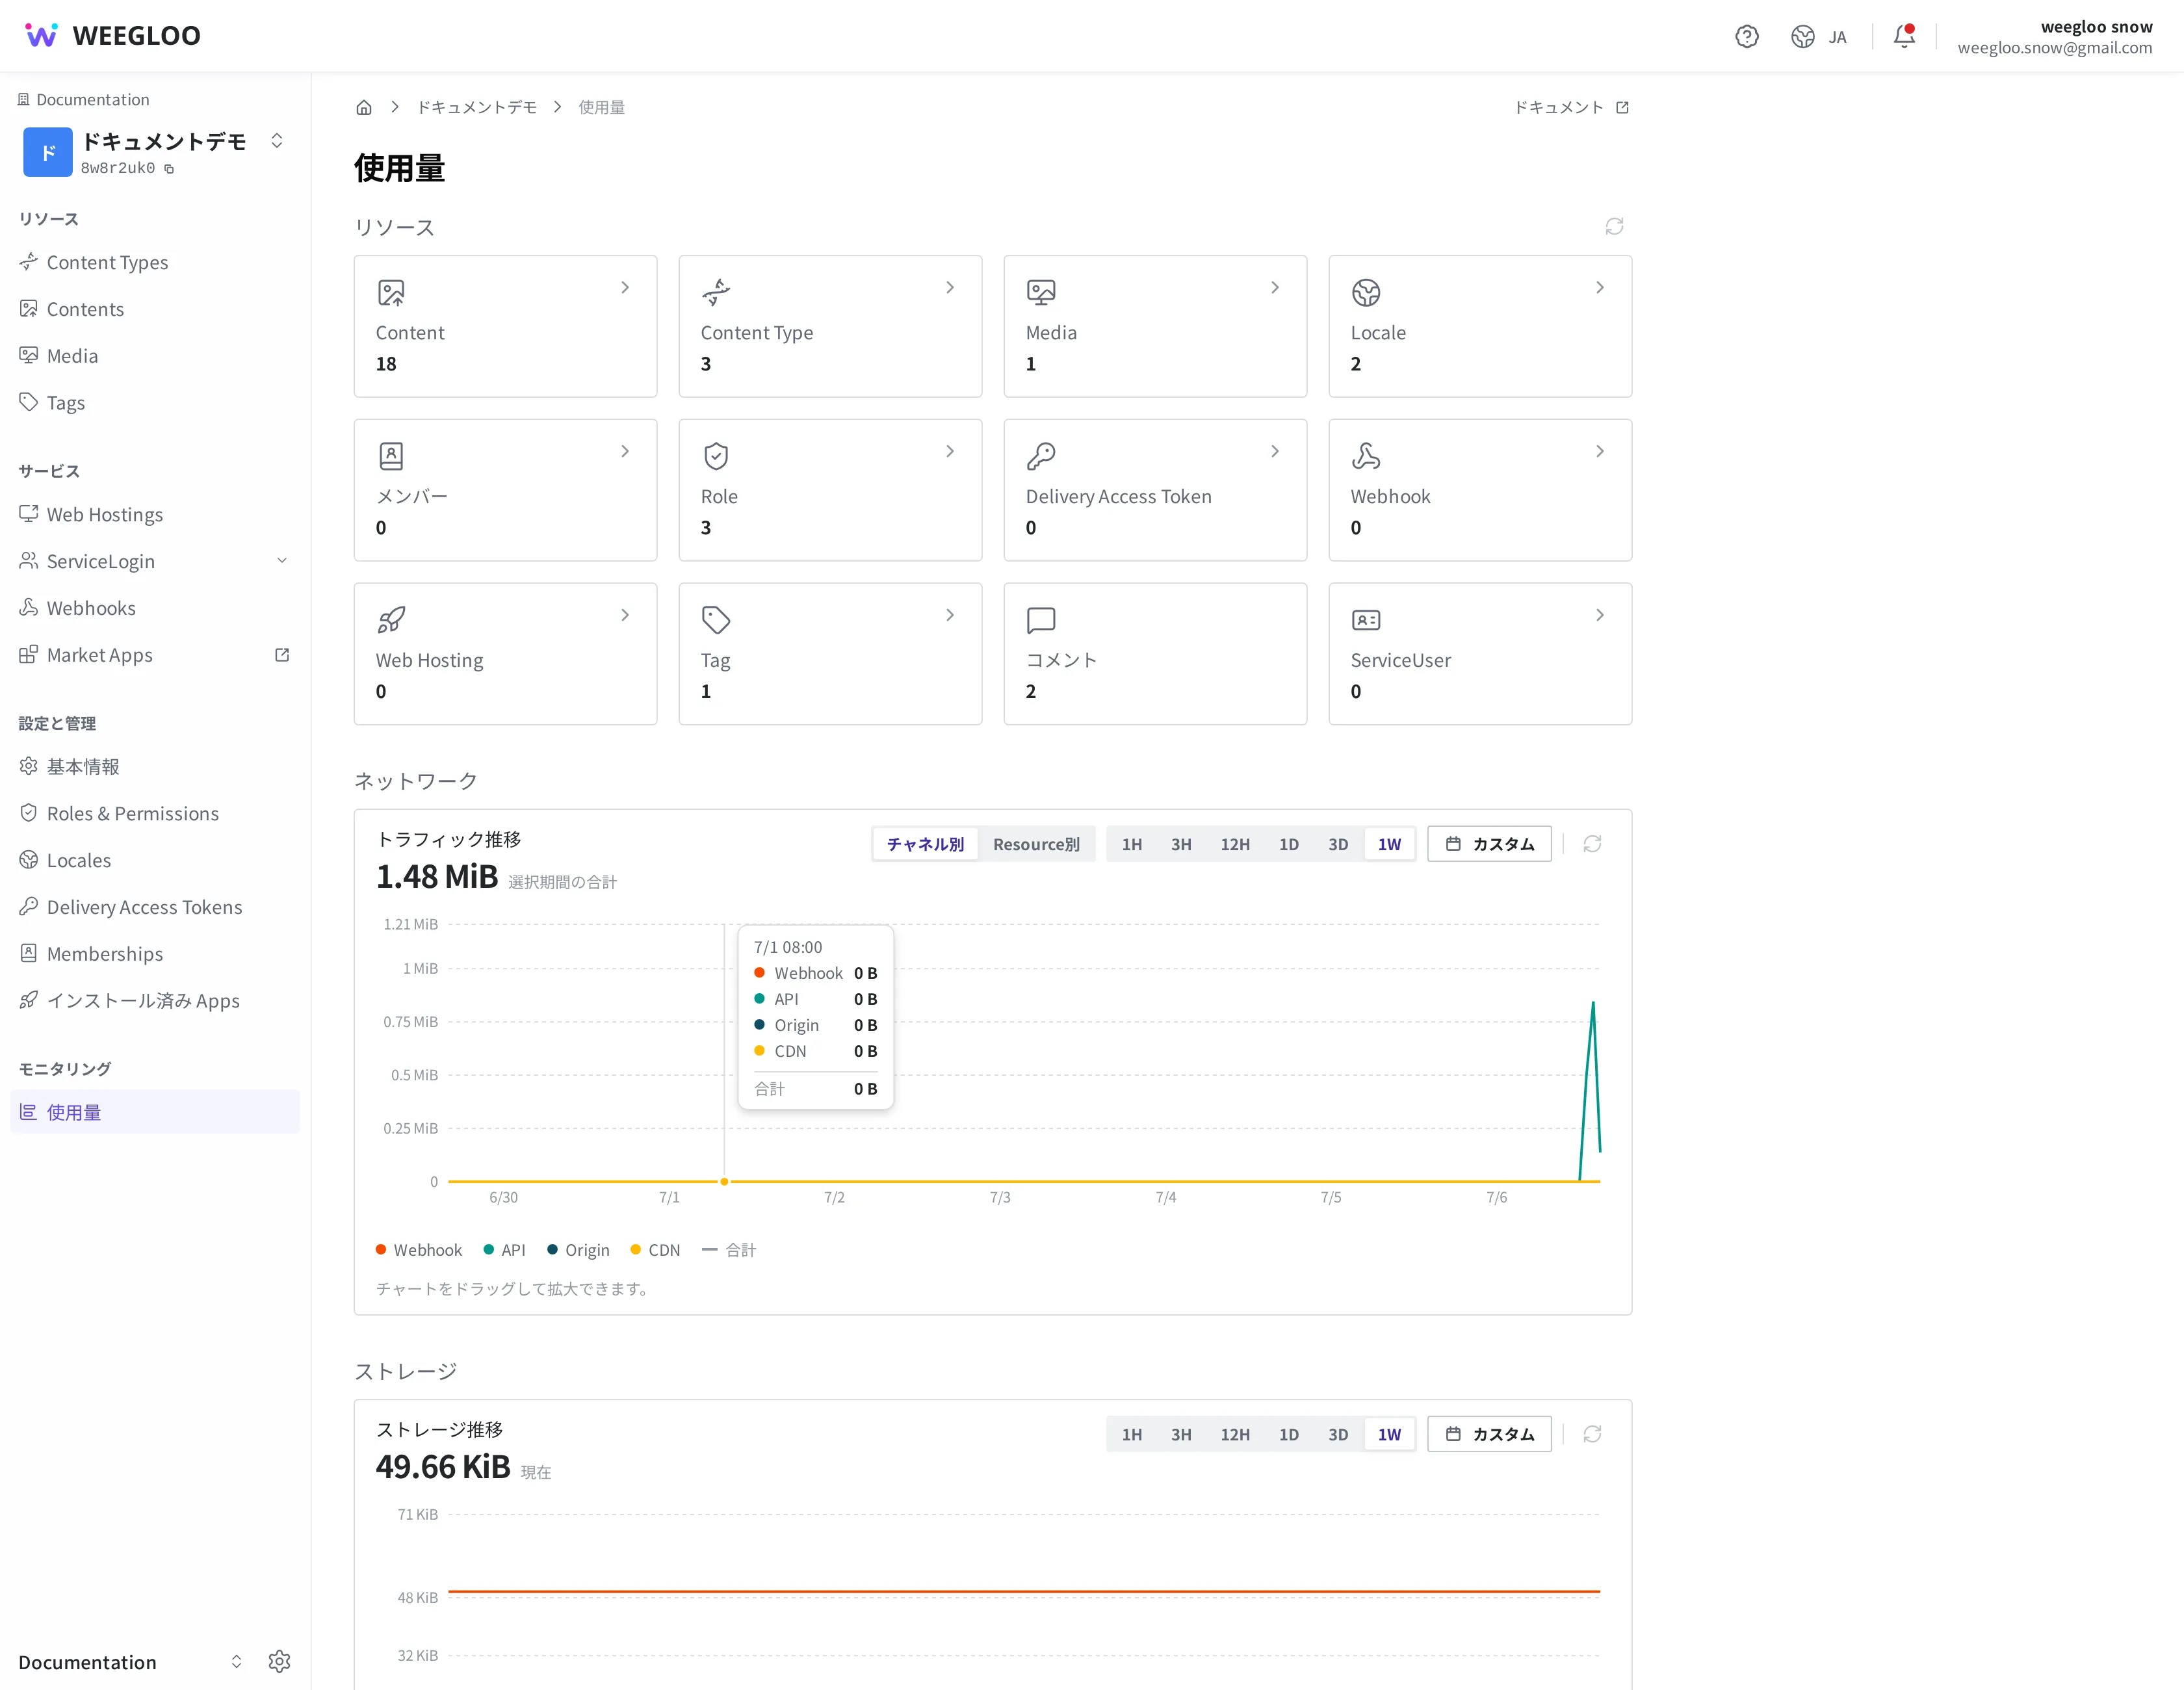This screenshot has height=1690, width=2184.
Task: Click the メンバー card icon
Action: (x=391, y=456)
